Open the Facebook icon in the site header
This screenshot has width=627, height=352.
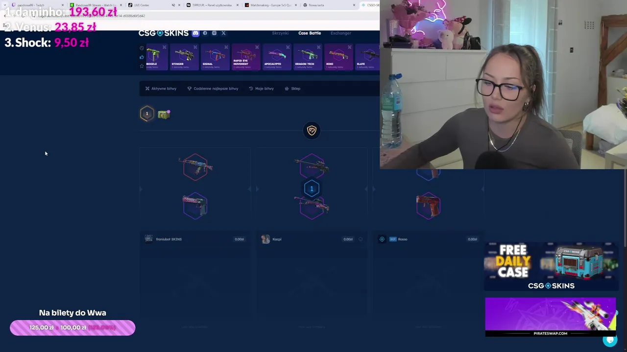pos(205,33)
